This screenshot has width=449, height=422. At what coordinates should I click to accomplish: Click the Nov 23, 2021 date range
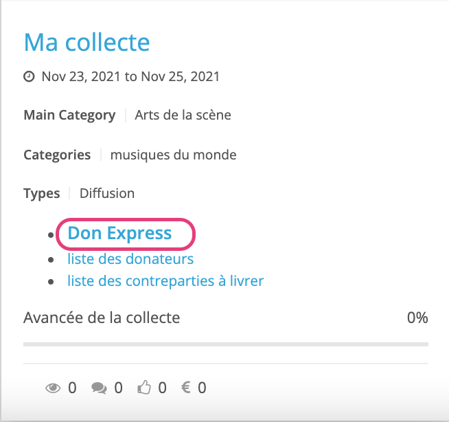(130, 77)
